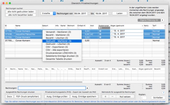Choose 'CSV - Exportieren (3)' menu entry
170x105 pixels.
point(62,47)
